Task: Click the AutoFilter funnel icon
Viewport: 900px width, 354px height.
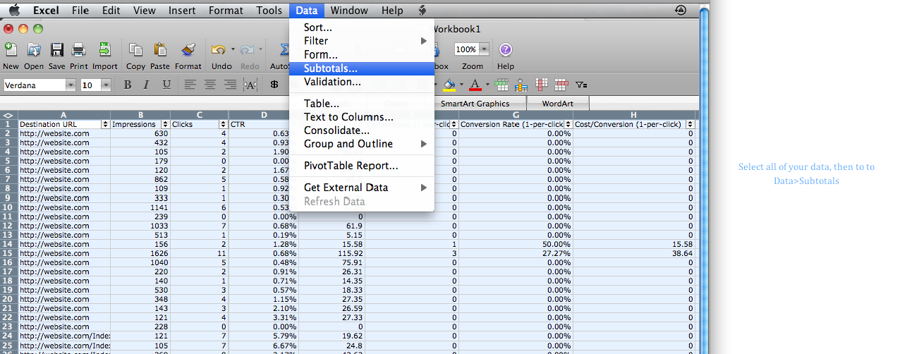Action: coord(581,85)
